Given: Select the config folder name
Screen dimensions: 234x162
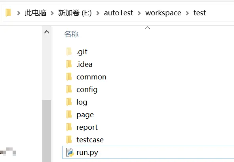Looking at the screenshot, I should click(87, 90).
